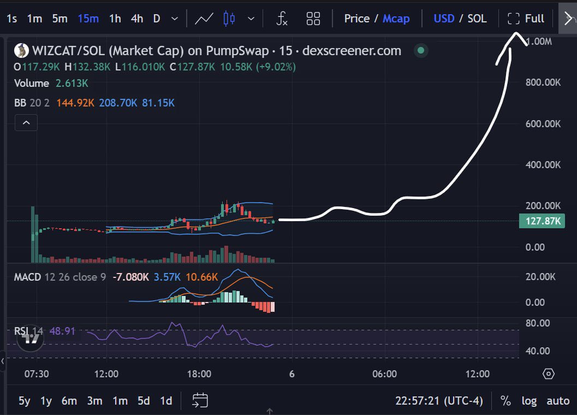Open Full screen chart view

526,19
